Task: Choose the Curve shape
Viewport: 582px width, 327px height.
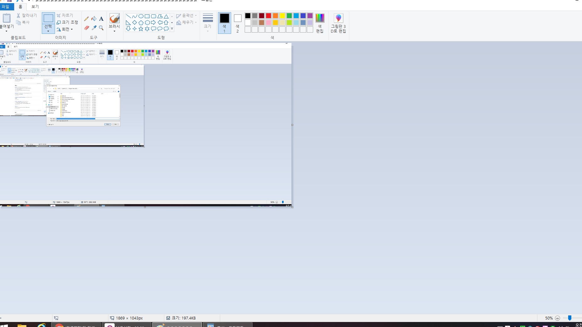Action: [x=134, y=16]
